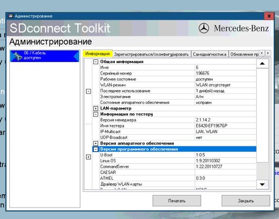
Task: Expand the LAN-параметр section
Action: [x=95, y=108]
